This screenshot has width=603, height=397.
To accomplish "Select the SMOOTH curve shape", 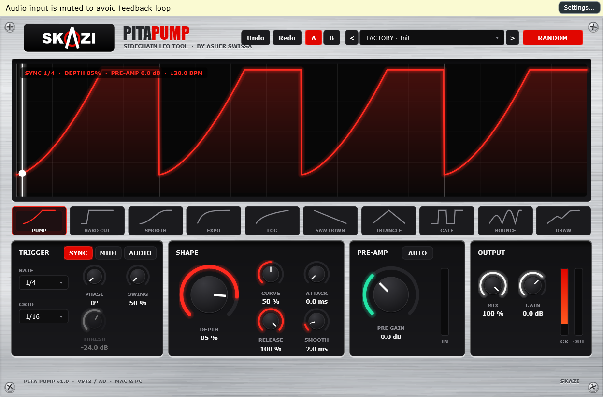I will [x=156, y=221].
